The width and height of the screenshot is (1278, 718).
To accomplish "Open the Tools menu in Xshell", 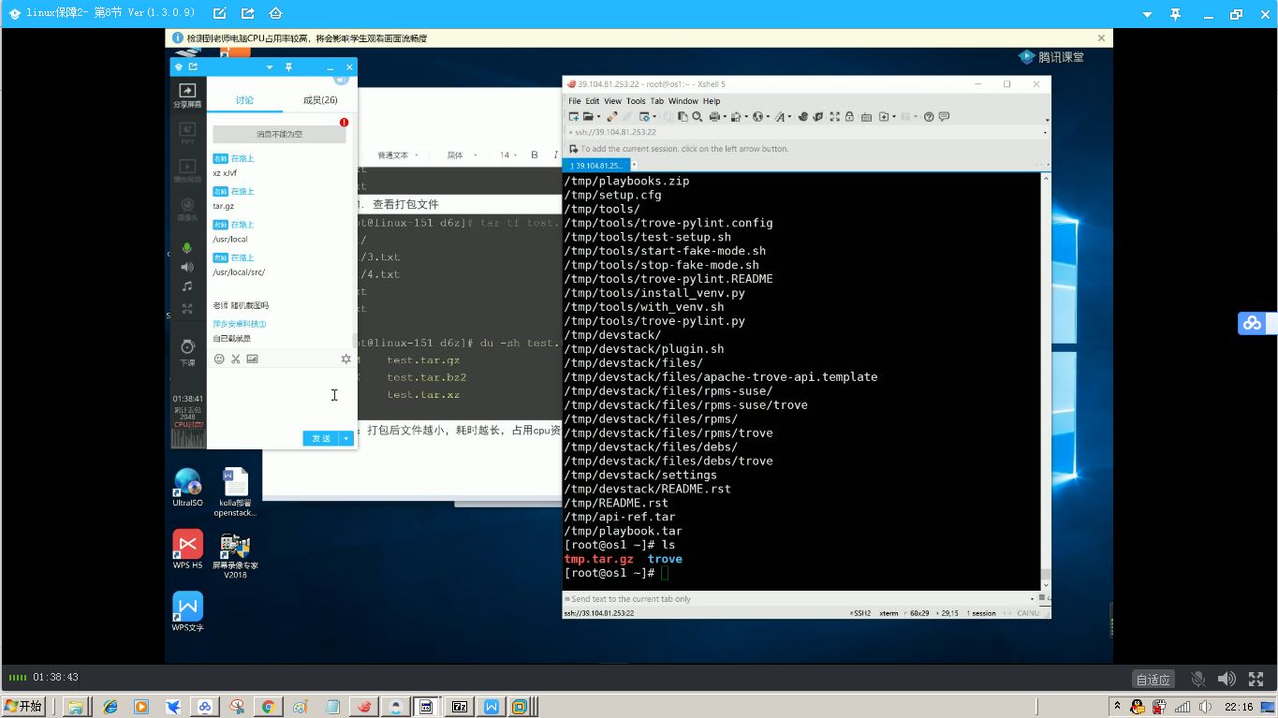I will (x=636, y=101).
